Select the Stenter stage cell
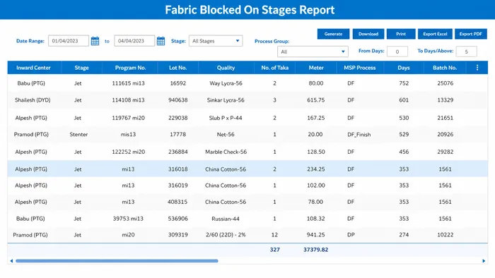Viewport: 495px width, 278px height. click(78, 135)
